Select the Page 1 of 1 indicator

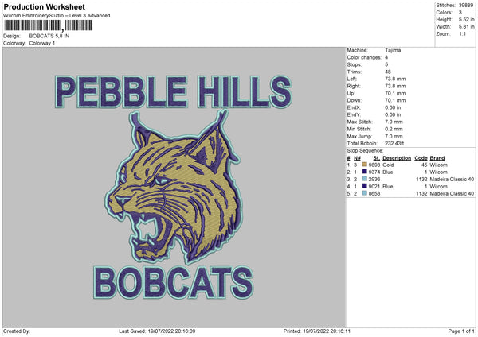[461, 331]
